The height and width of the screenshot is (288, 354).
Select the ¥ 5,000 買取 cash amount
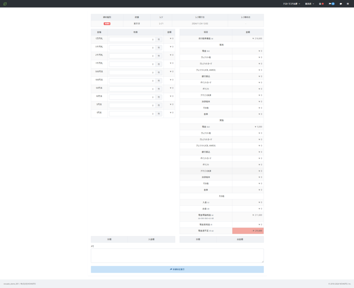point(258,127)
